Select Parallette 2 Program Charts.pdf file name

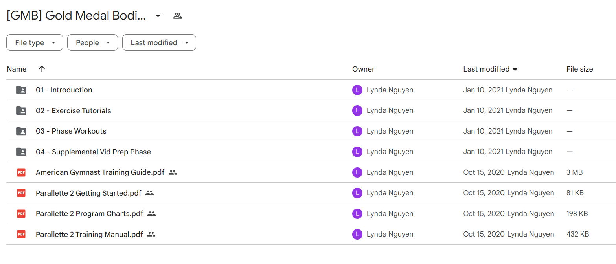pos(90,214)
